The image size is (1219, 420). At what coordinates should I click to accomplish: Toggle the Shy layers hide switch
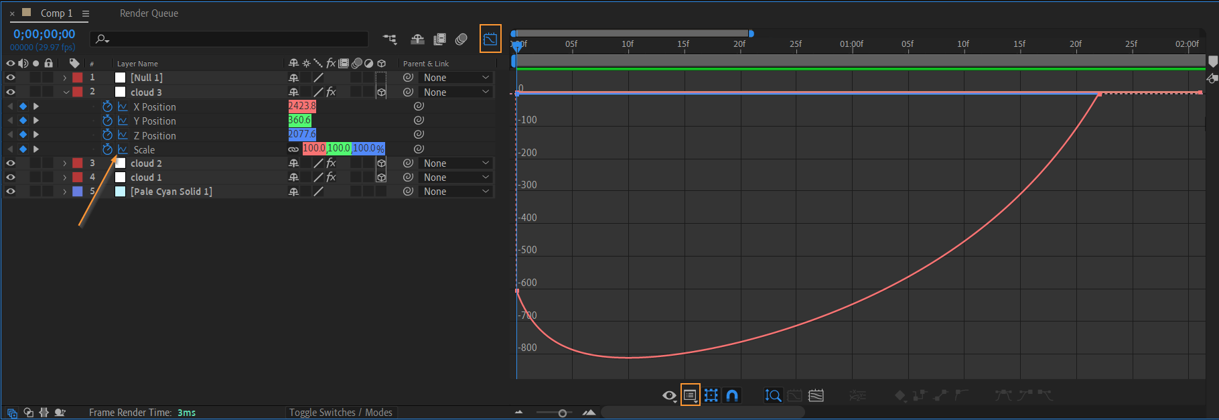coord(417,40)
